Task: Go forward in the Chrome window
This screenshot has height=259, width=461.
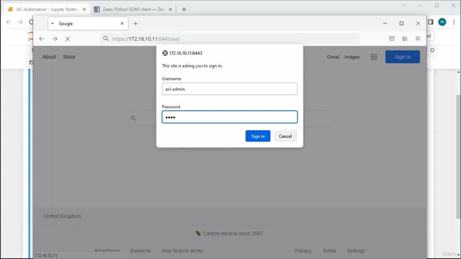Action: (x=20, y=22)
